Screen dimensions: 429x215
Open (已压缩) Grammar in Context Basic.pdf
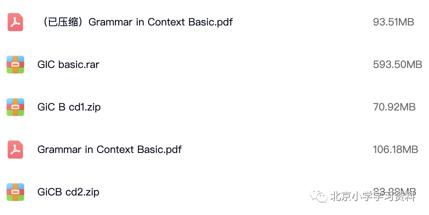pos(136,22)
